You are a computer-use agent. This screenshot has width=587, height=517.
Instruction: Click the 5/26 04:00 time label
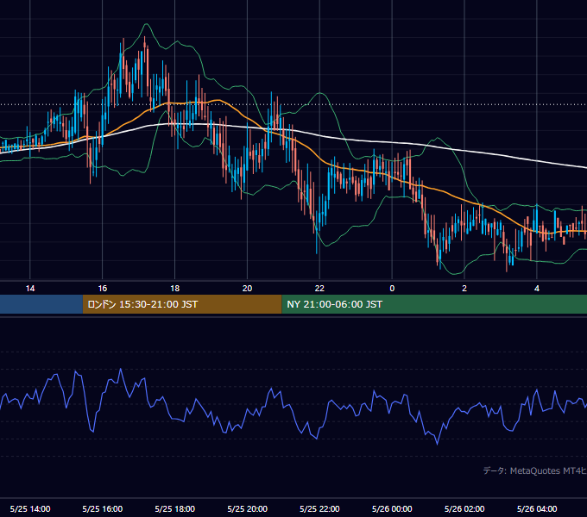click(537, 508)
